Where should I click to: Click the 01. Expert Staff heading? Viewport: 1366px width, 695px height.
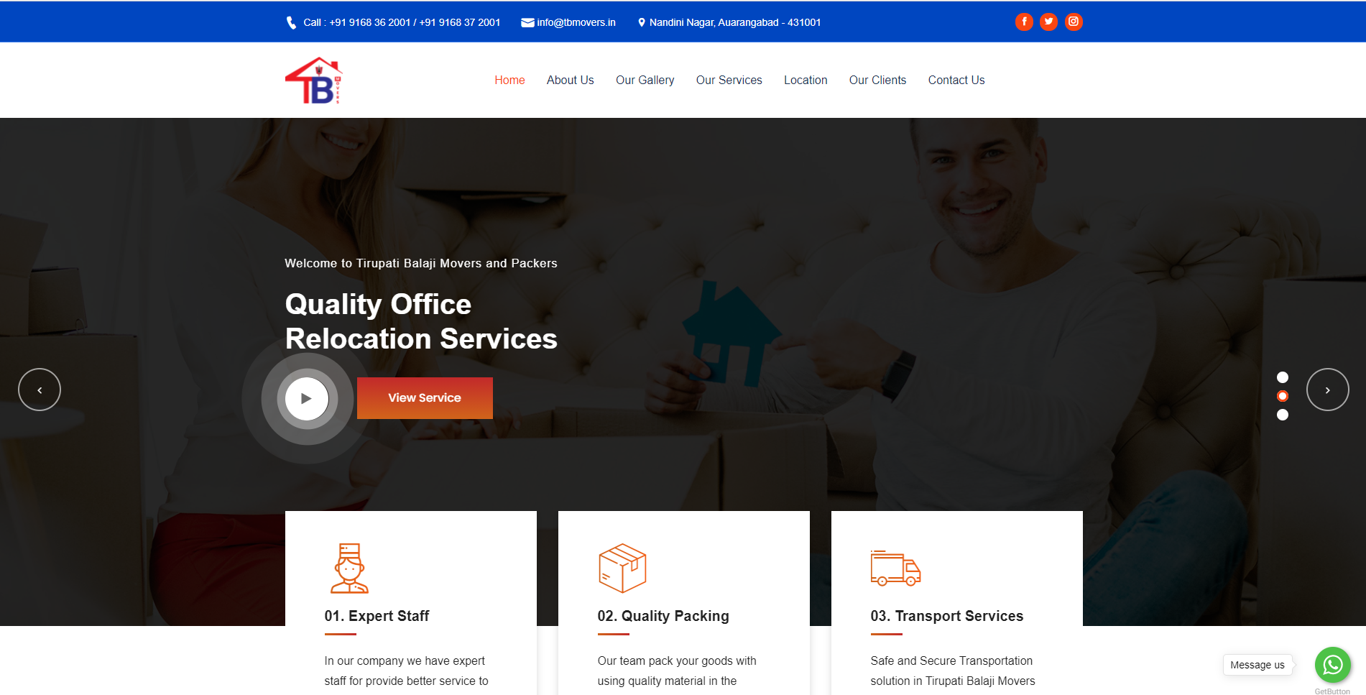coord(377,616)
